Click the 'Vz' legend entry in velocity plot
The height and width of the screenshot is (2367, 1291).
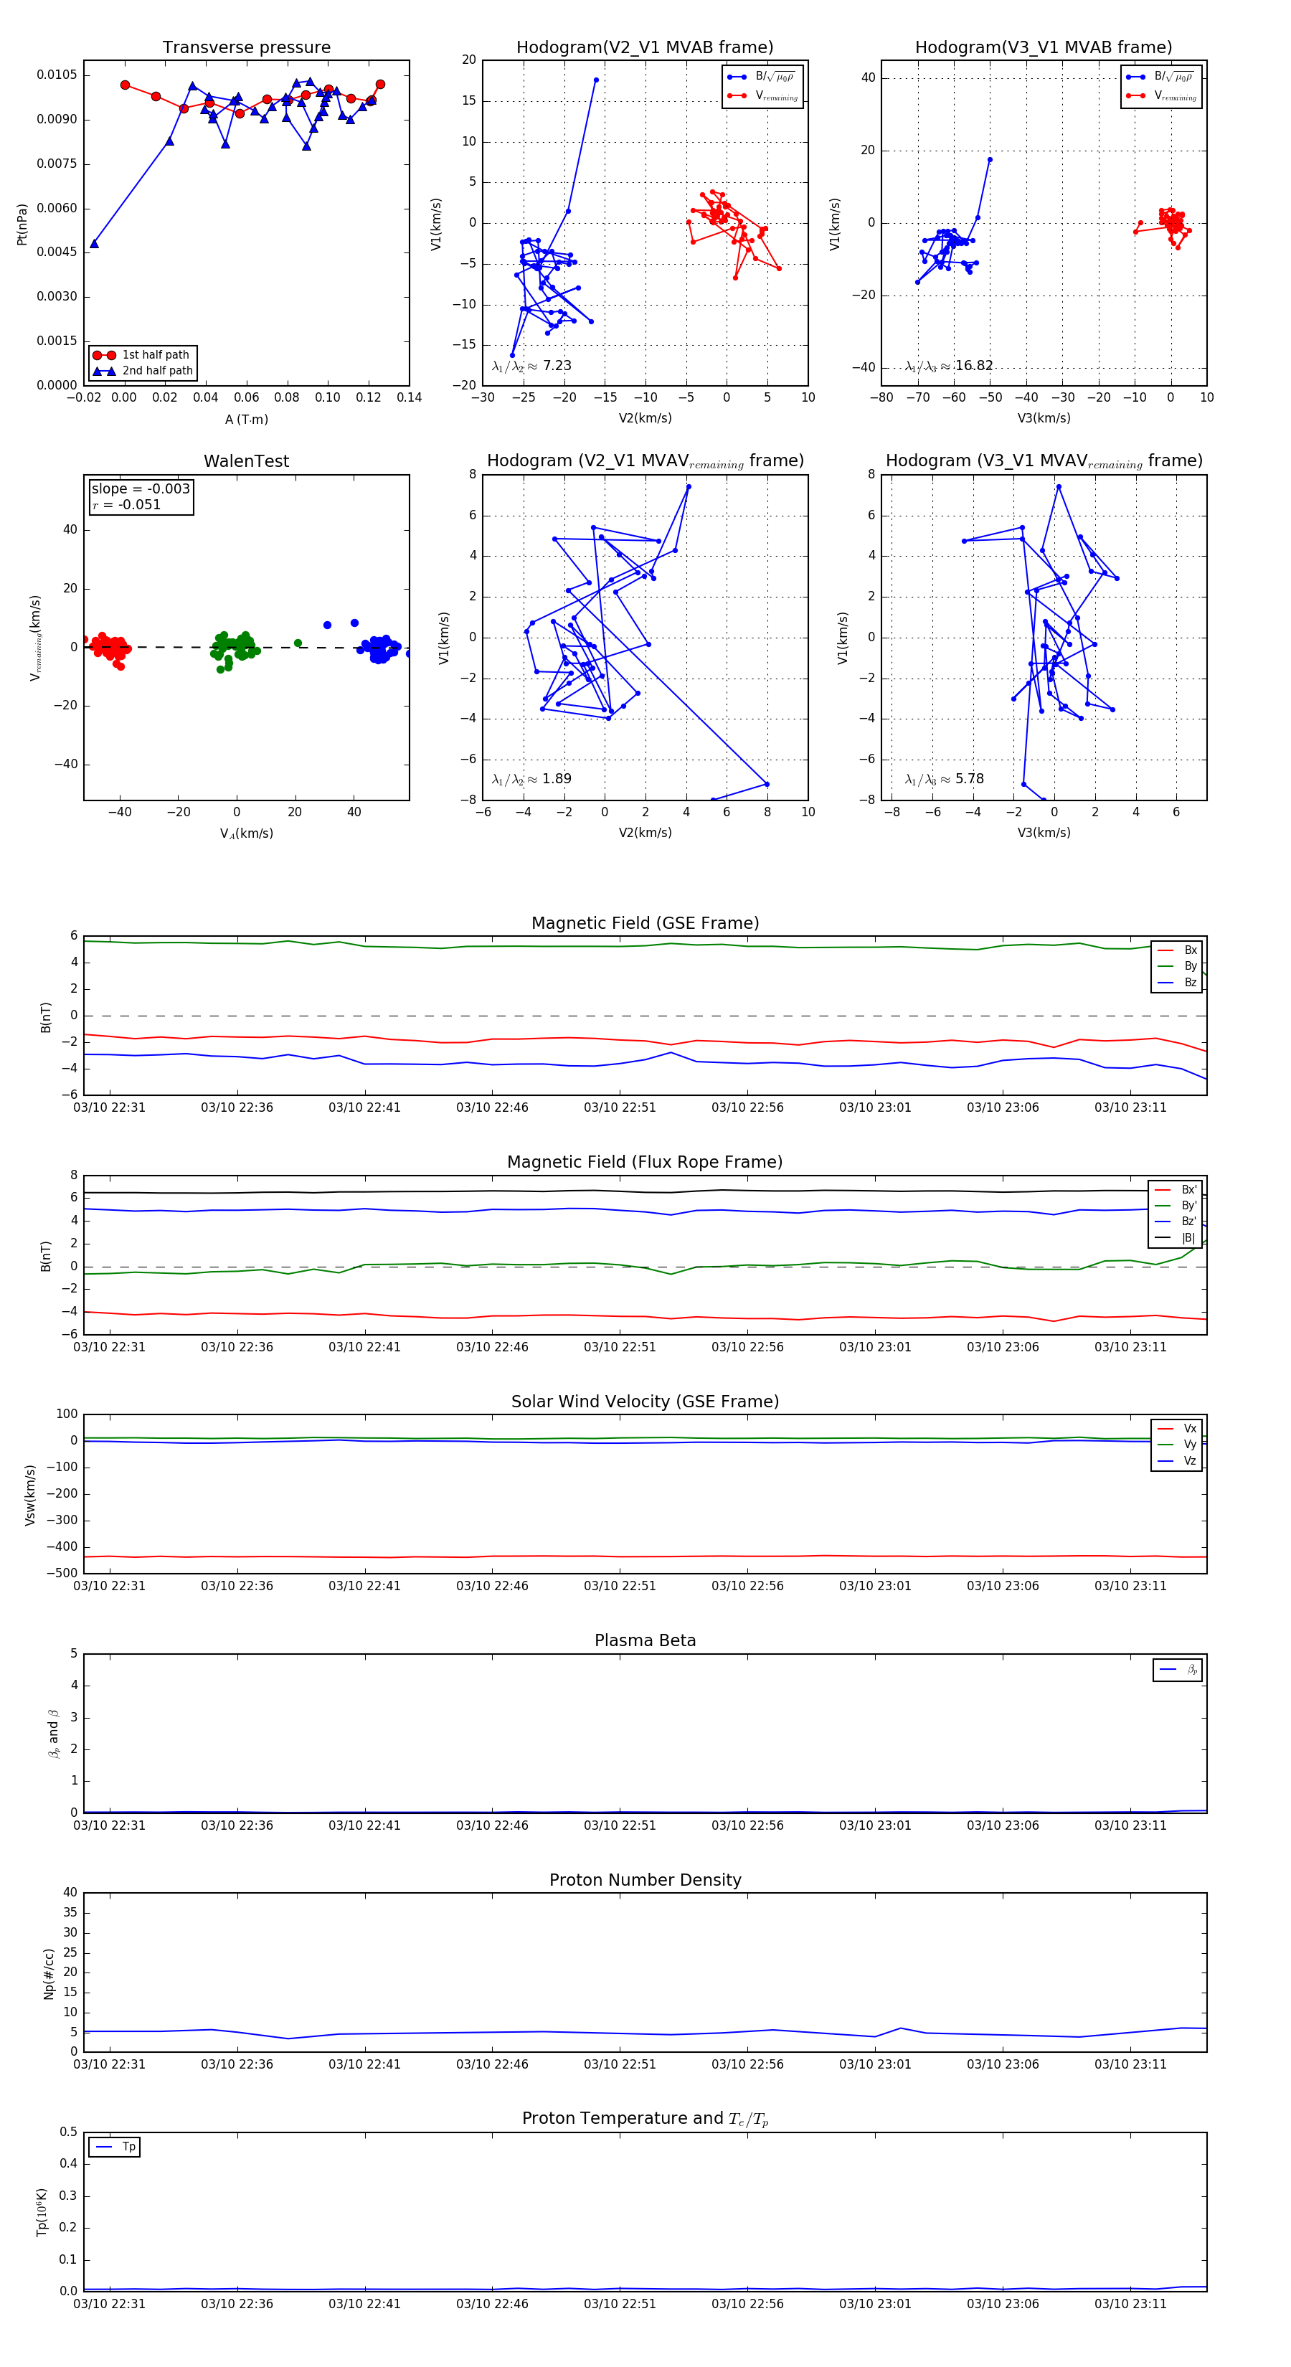pos(1177,1461)
